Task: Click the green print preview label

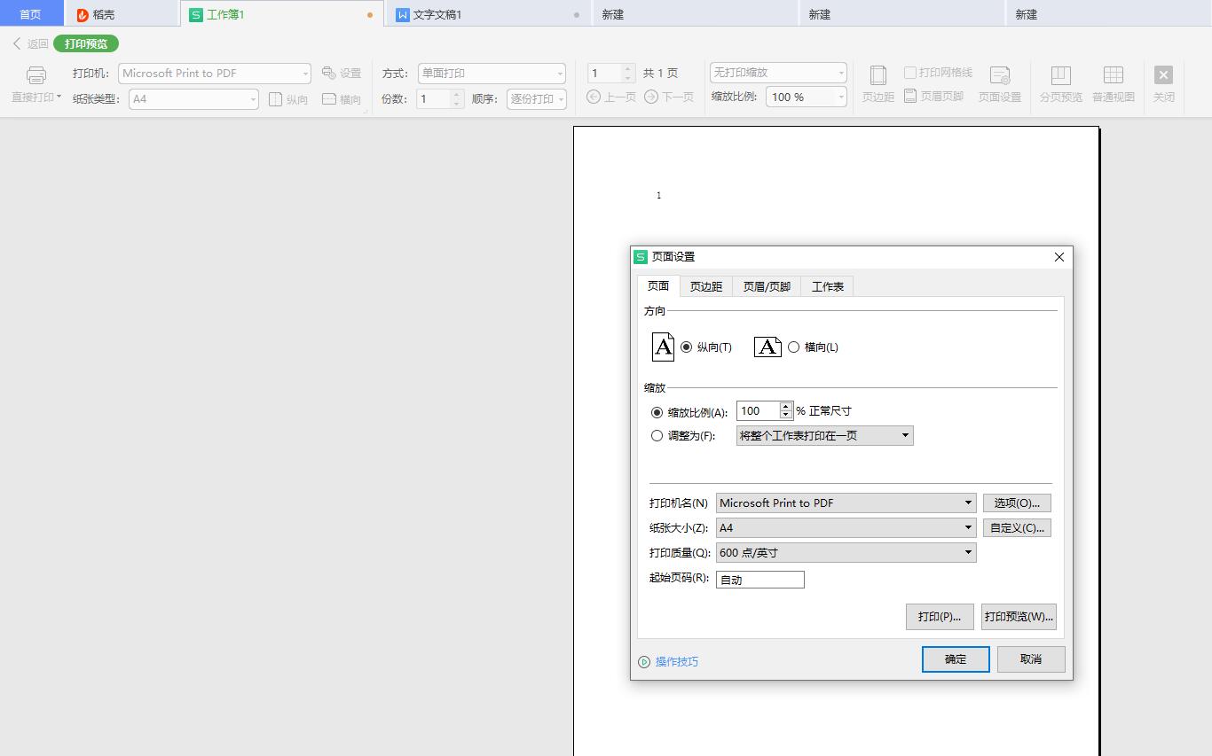Action: [86, 43]
